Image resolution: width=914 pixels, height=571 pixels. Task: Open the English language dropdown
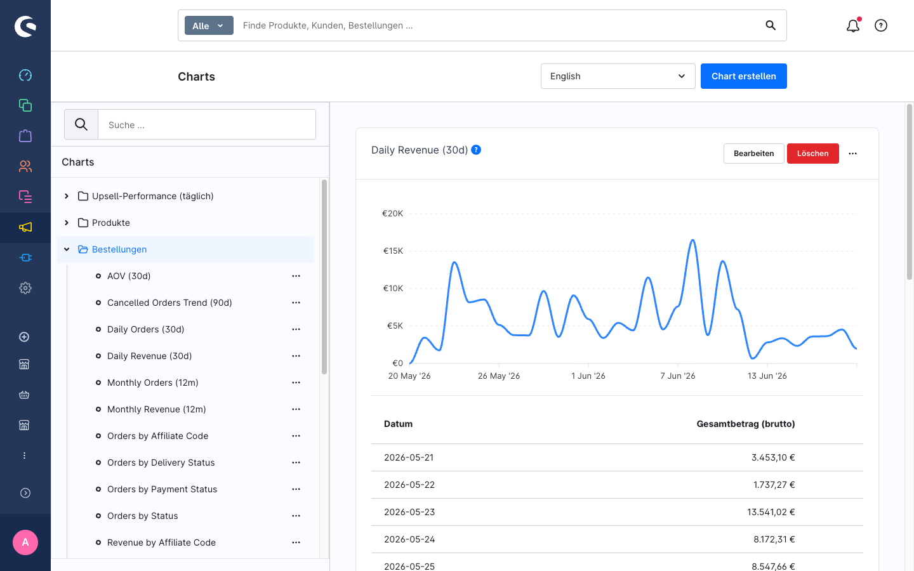[618, 76]
